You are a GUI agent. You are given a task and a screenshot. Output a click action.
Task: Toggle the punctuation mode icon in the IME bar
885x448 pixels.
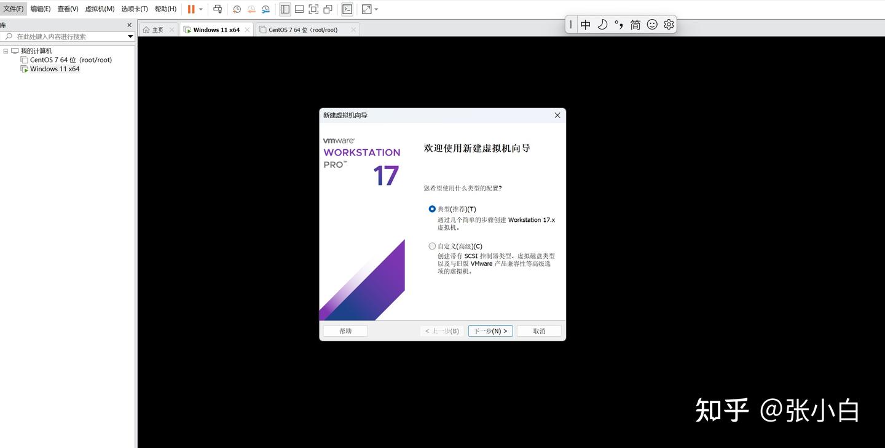[619, 25]
